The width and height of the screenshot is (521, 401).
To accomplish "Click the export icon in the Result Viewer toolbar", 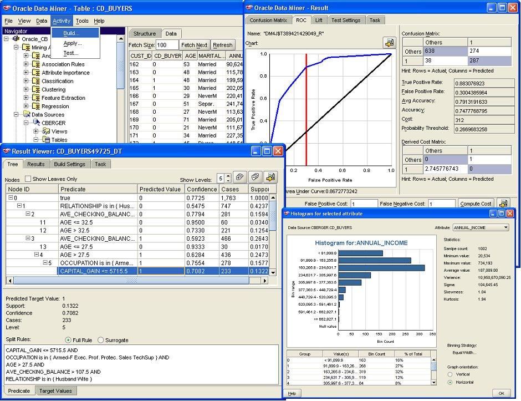I will pos(270,177).
